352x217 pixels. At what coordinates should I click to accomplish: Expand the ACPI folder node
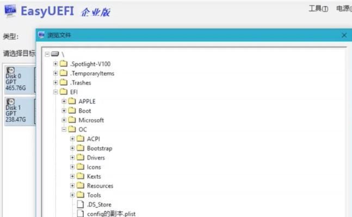click(x=72, y=139)
